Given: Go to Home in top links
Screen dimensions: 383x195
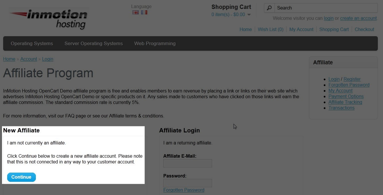Looking at the screenshot, I should [x=246, y=29].
